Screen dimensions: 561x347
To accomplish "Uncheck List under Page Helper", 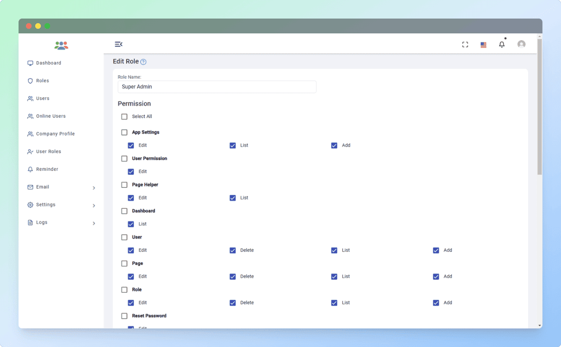I will pos(233,198).
